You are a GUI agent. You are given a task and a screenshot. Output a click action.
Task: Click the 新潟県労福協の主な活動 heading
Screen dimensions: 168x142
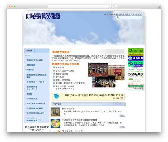pyautogui.click(x=66, y=64)
